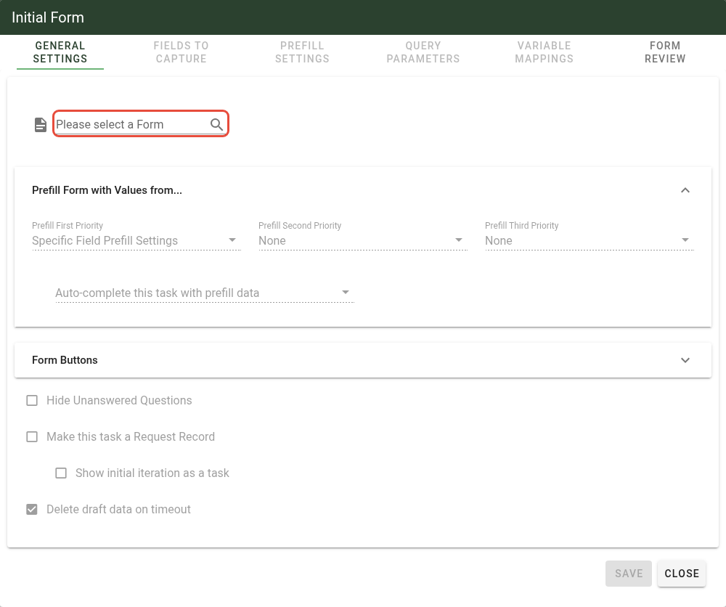The width and height of the screenshot is (726, 607).
Task: Switch to the General Settings tab
Action: click(60, 52)
